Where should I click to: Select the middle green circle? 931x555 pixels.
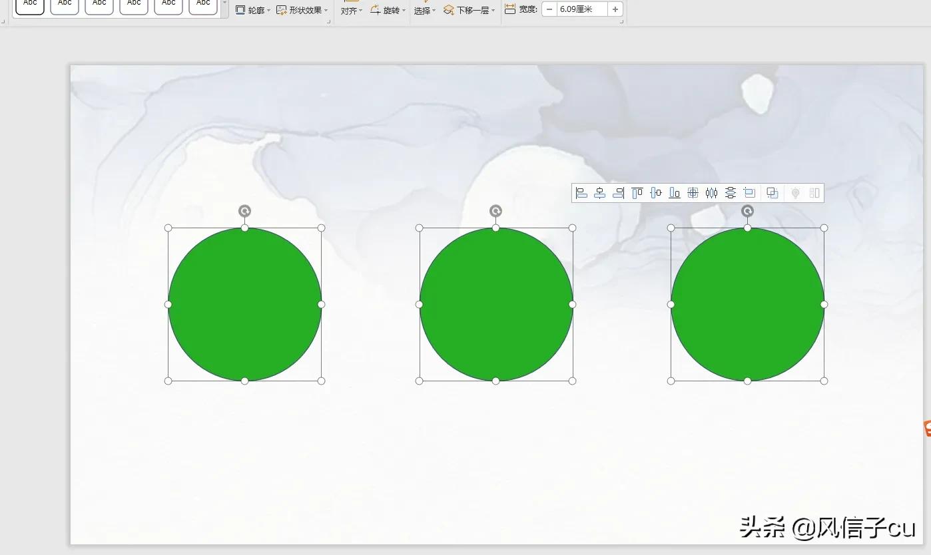tap(496, 304)
